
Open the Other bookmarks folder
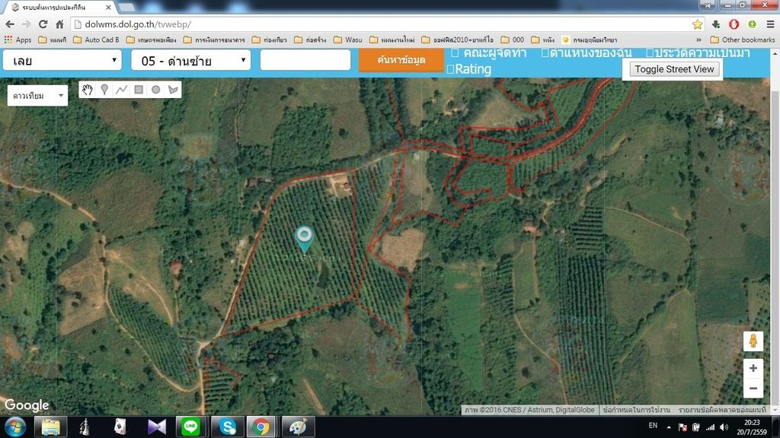coord(743,40)
